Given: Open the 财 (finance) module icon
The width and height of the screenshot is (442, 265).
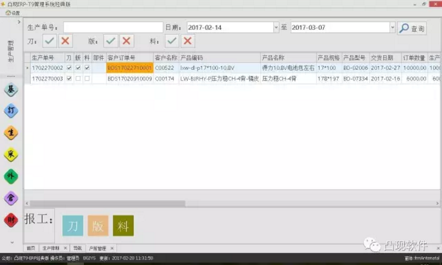Looking at the screenshot, I should pos(11,220).
